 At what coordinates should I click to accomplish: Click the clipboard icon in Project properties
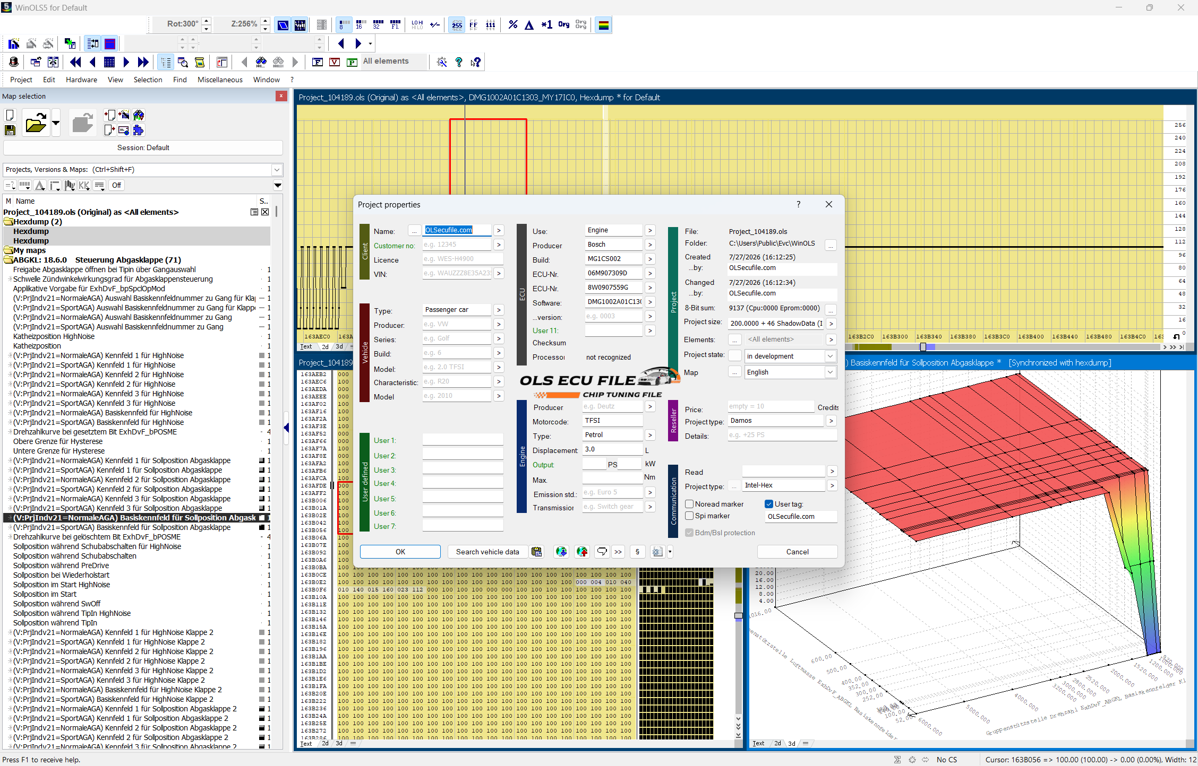(537, 552)
